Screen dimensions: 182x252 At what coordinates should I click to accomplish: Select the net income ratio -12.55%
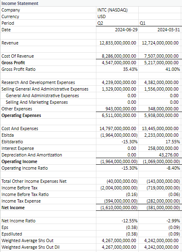(129, 221)
